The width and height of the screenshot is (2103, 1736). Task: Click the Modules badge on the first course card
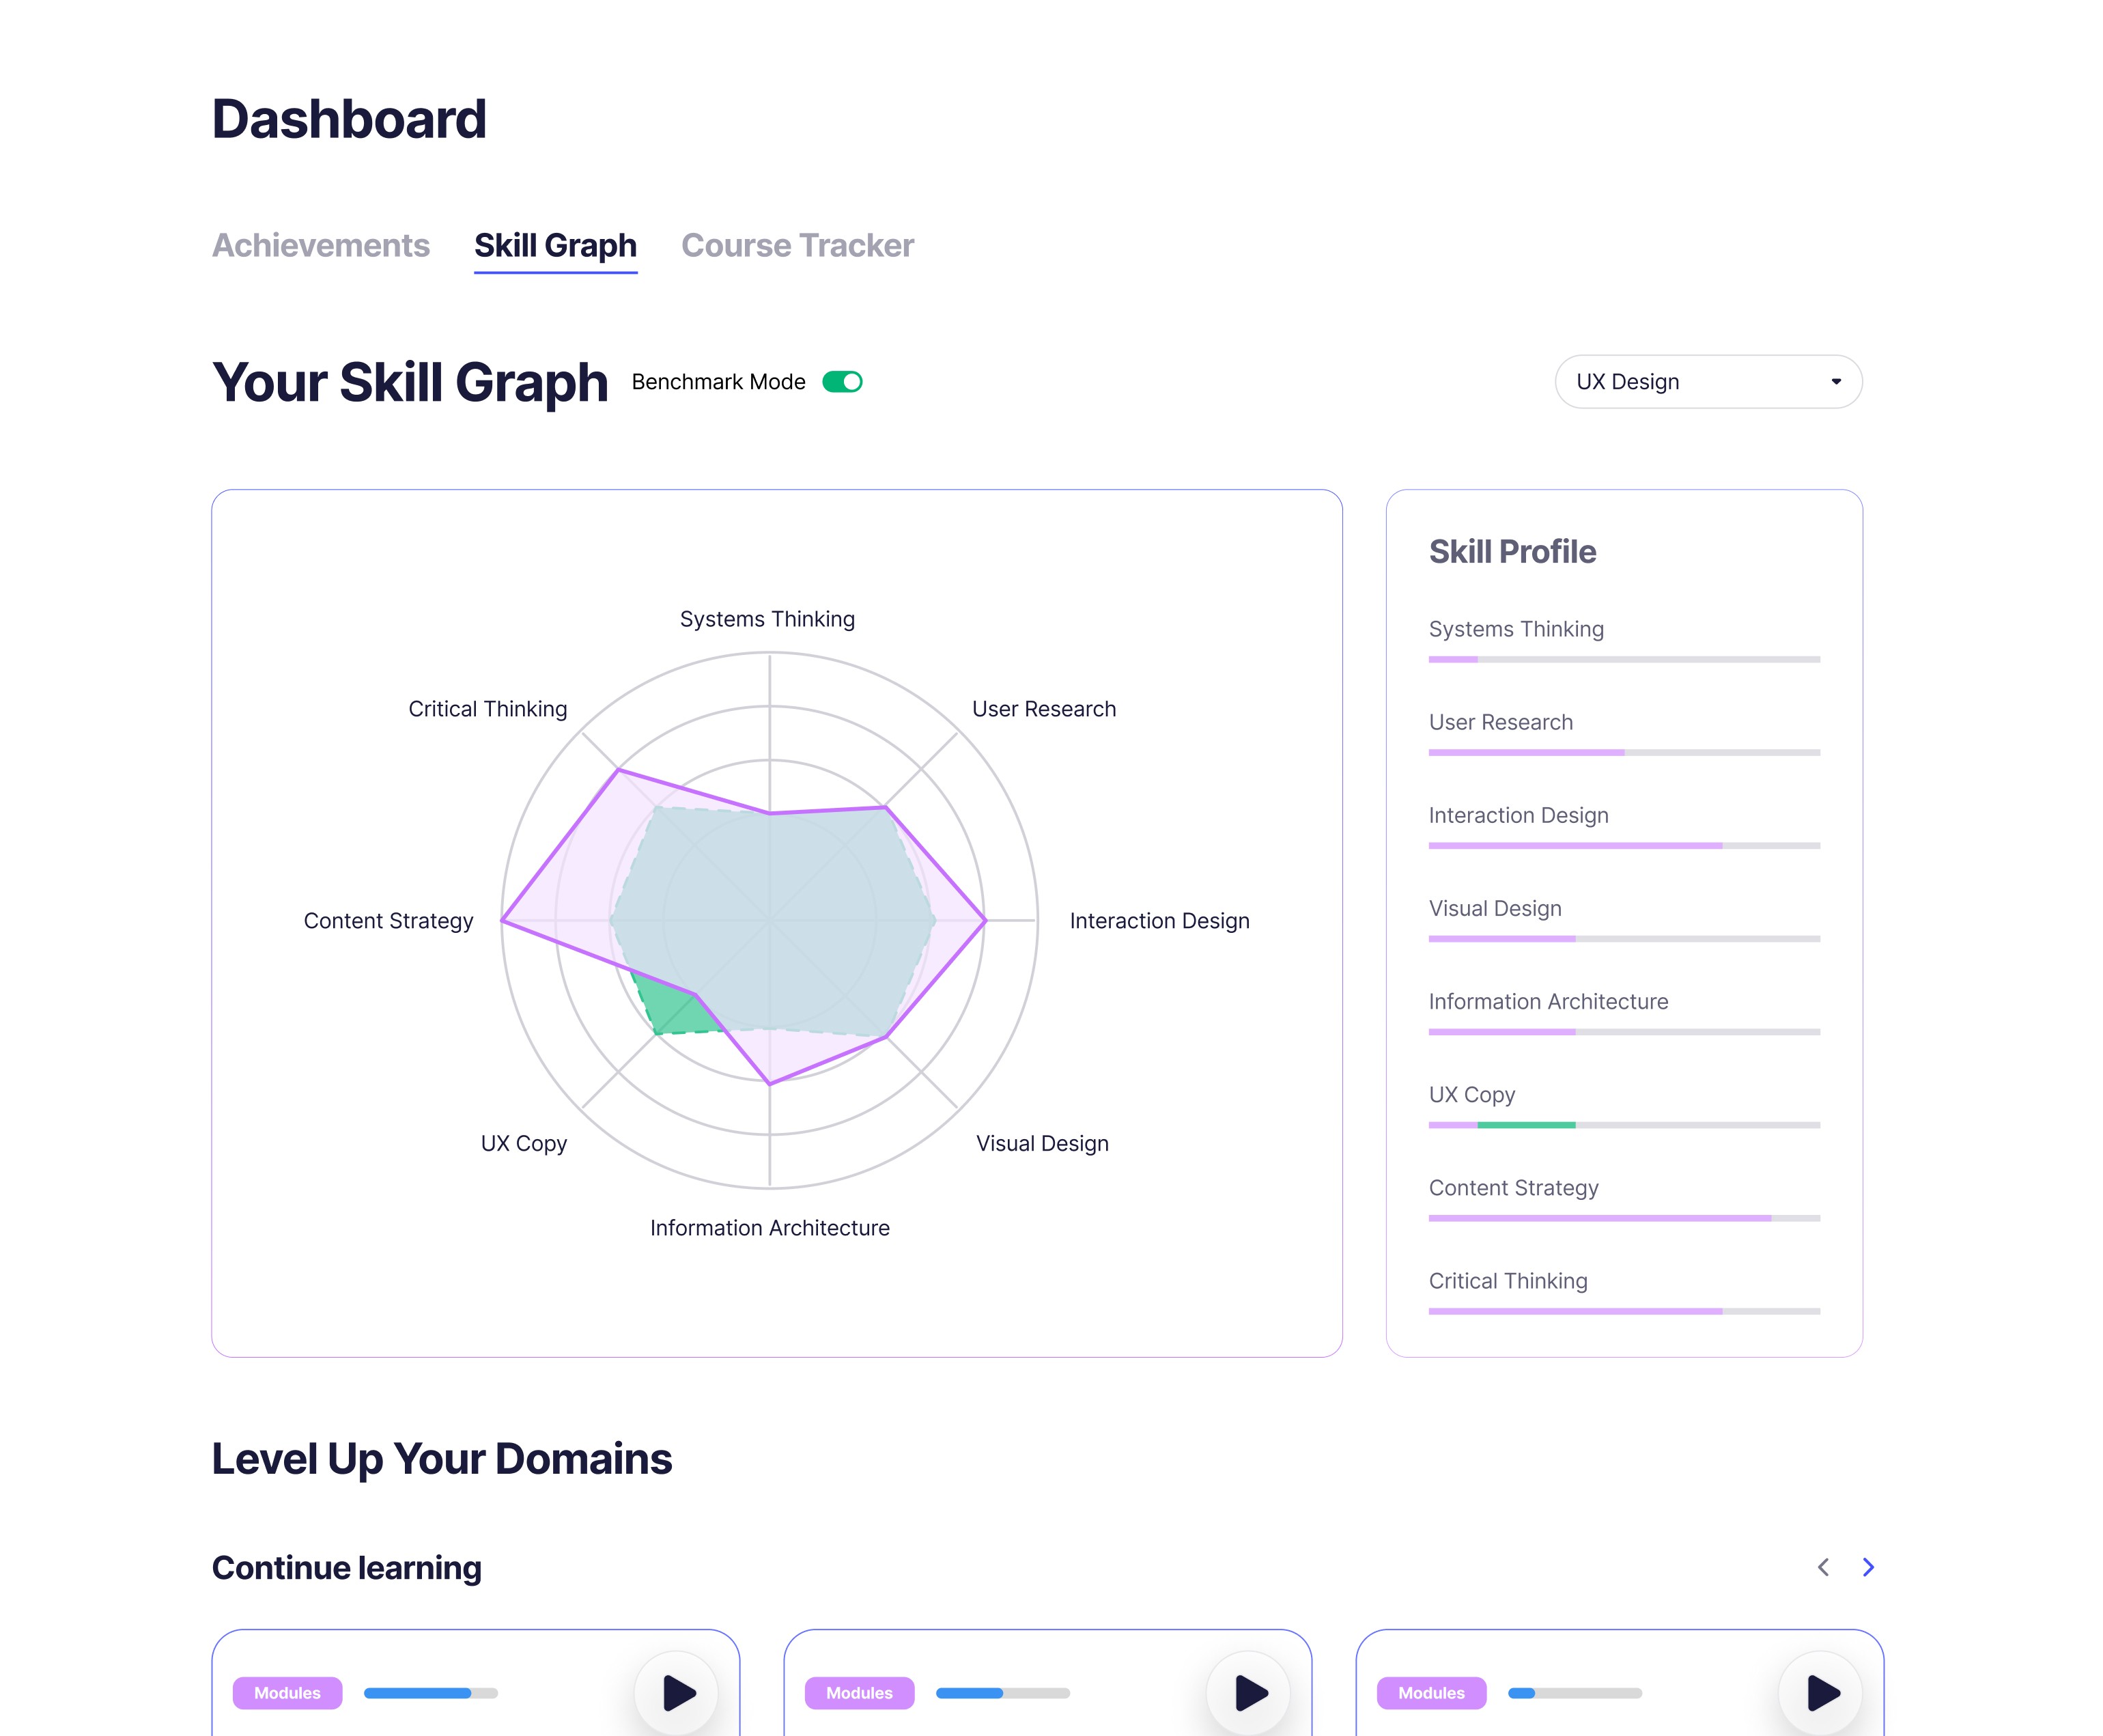[288, 1693]
